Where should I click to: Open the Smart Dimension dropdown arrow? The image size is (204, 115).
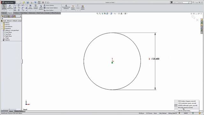tap(10, 11)
